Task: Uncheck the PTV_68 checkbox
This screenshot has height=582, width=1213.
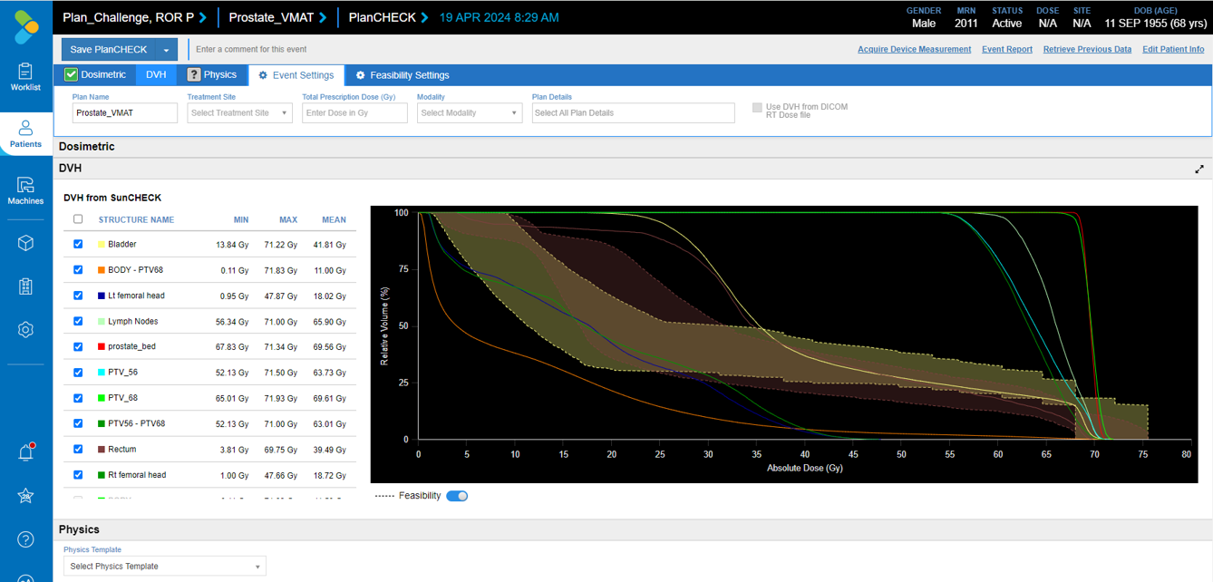Action: (78, 398)
